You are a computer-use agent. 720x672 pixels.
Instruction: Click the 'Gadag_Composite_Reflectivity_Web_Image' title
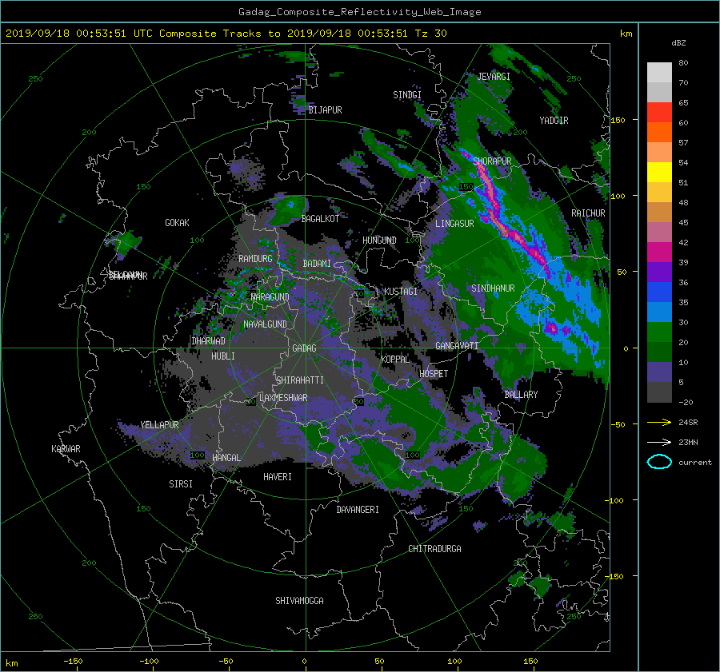click(x=359, y=12)
